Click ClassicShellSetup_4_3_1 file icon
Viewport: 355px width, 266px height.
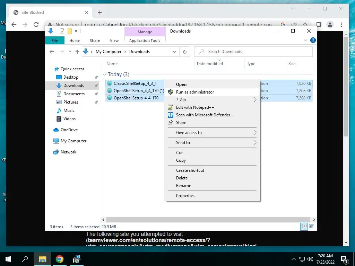(x=110, y=83)
